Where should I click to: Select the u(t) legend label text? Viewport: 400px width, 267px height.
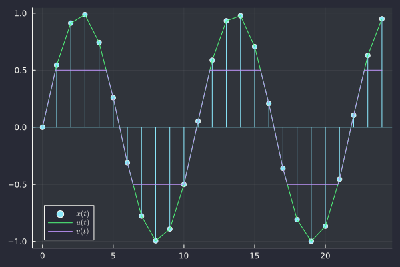[x=82, y=222]
